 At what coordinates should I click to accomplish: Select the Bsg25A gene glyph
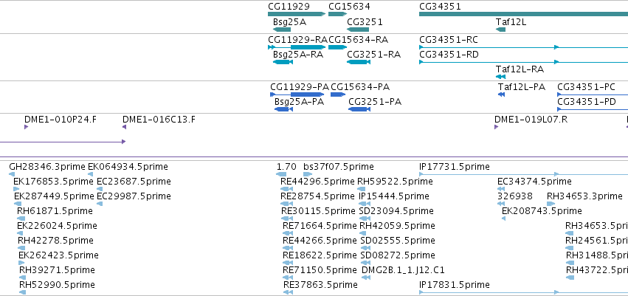click(x=282, y=30)
